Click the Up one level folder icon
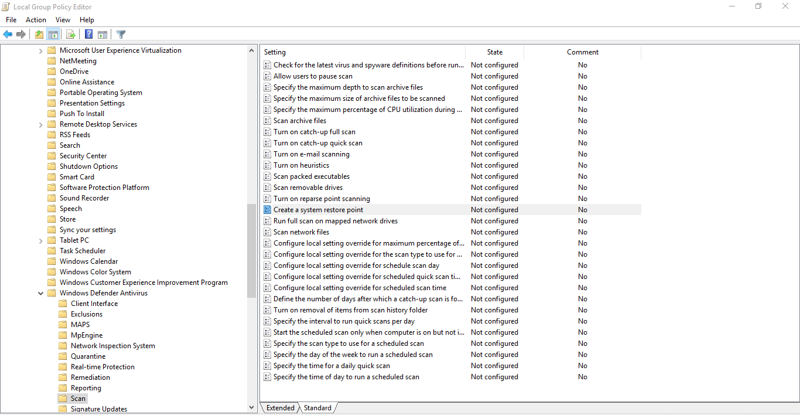This screenshot has height=415, width=800. (39, 34)
